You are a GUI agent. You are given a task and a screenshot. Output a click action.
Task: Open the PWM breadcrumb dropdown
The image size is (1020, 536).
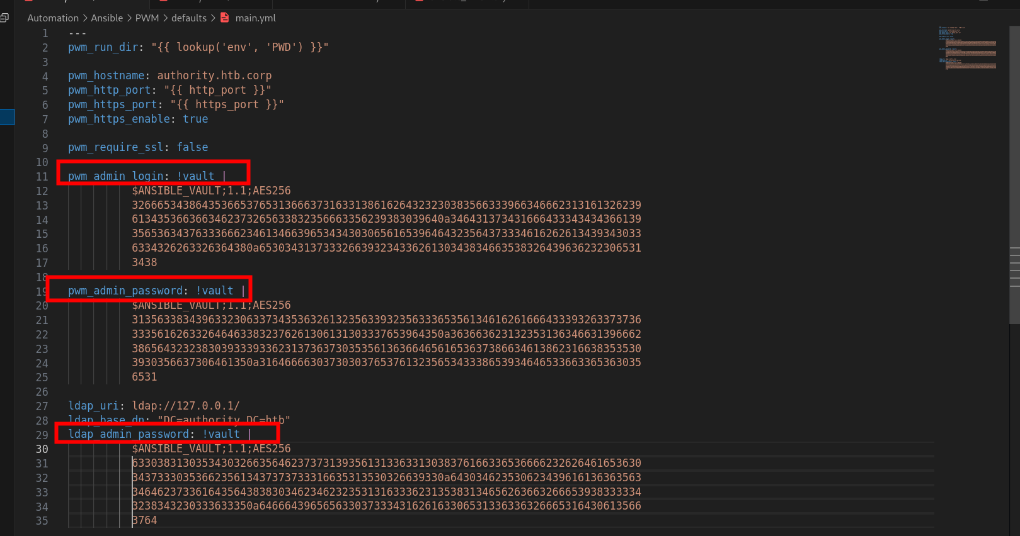[x=147, y=18]
